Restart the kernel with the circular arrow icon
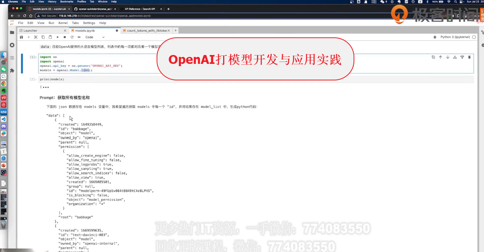484x252 pixels. coord(72,37)
